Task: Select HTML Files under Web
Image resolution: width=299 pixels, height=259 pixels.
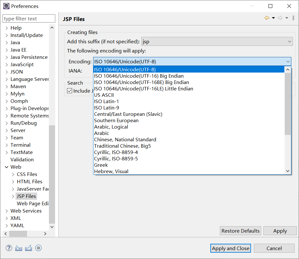Action: pos(29,182)
